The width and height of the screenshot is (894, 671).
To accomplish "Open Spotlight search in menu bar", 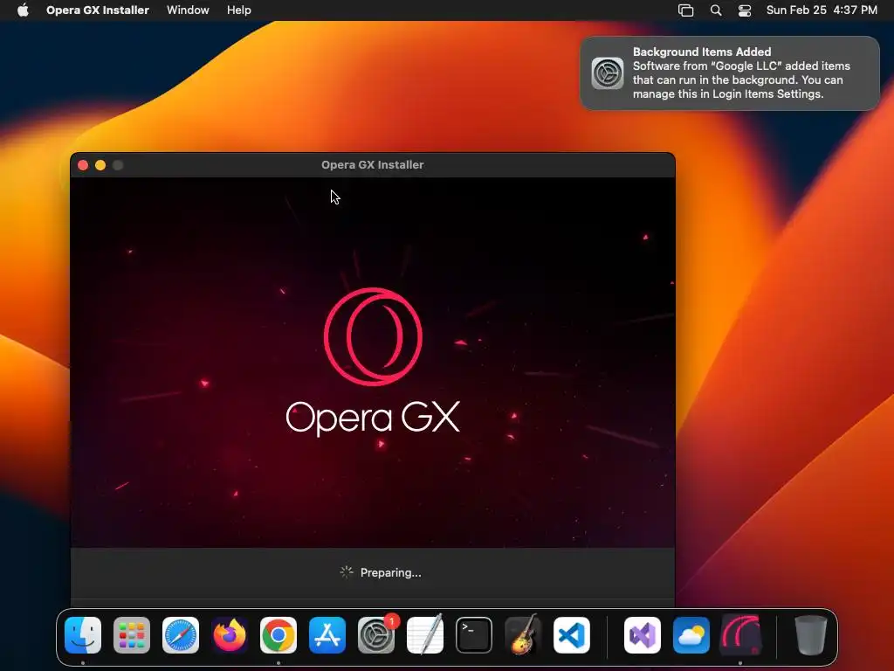I will [x=716, y=10].
